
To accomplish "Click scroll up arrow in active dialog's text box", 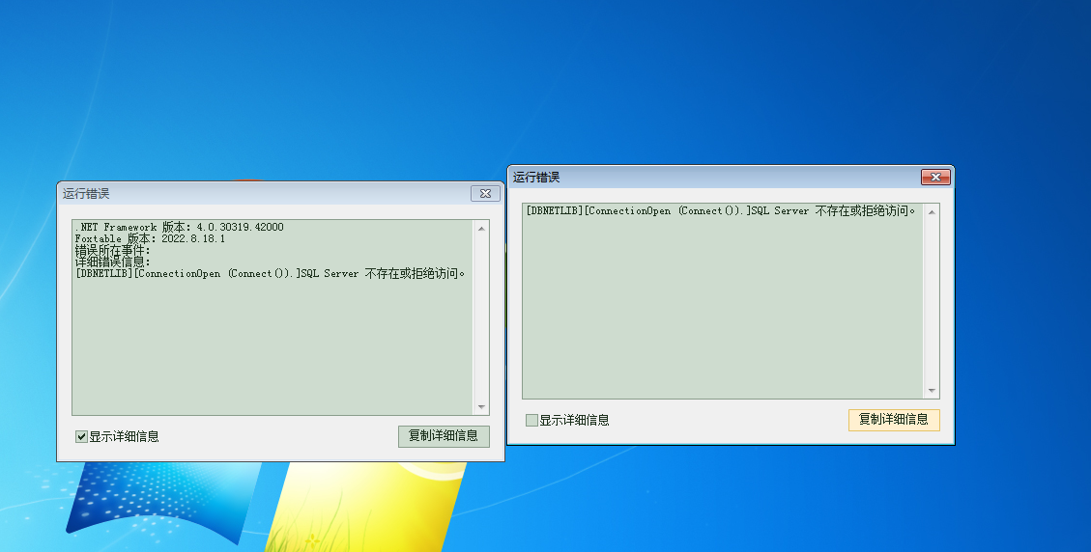I will pyautogui.click(x=932, y=211).
